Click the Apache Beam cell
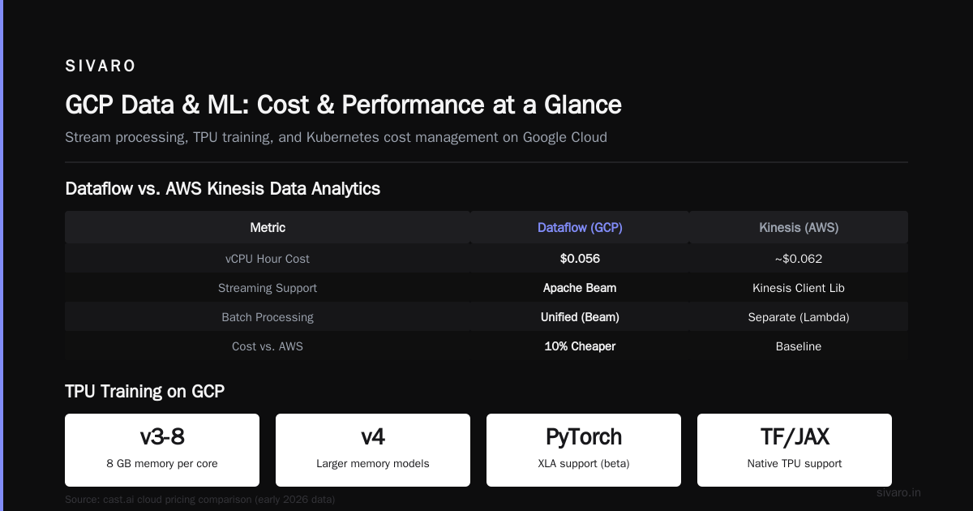The height and width of the screenshot is (511, 973). click(580, 288)
